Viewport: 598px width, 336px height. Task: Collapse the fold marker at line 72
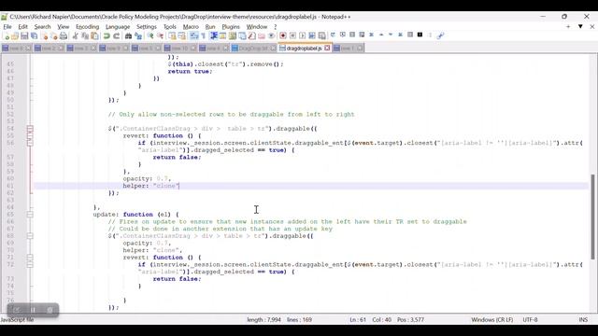pos(30,265)
